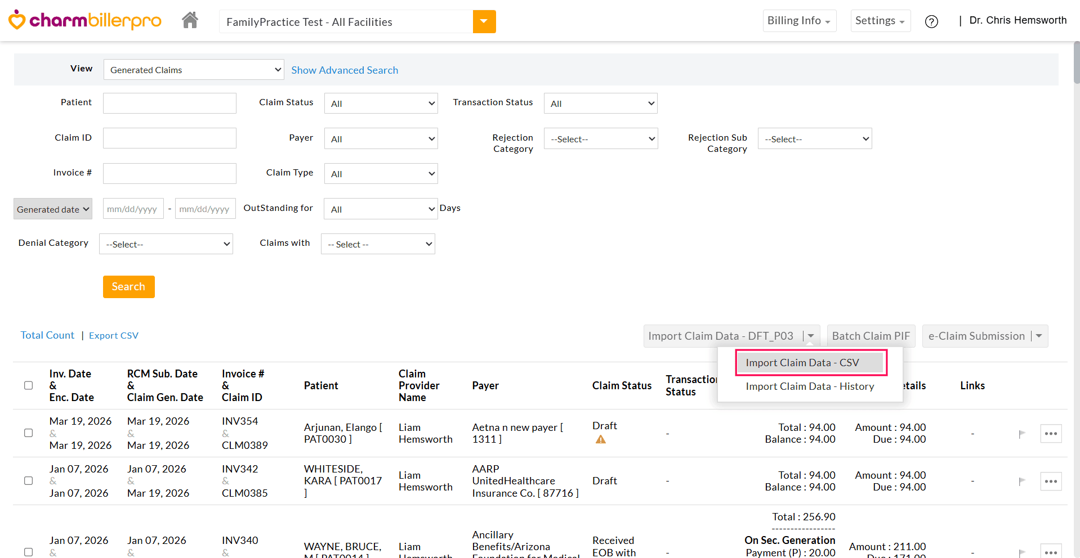Open more options for INV340 row
The width and height of the screenshot is (1080, 558).
coord(1051,552)
